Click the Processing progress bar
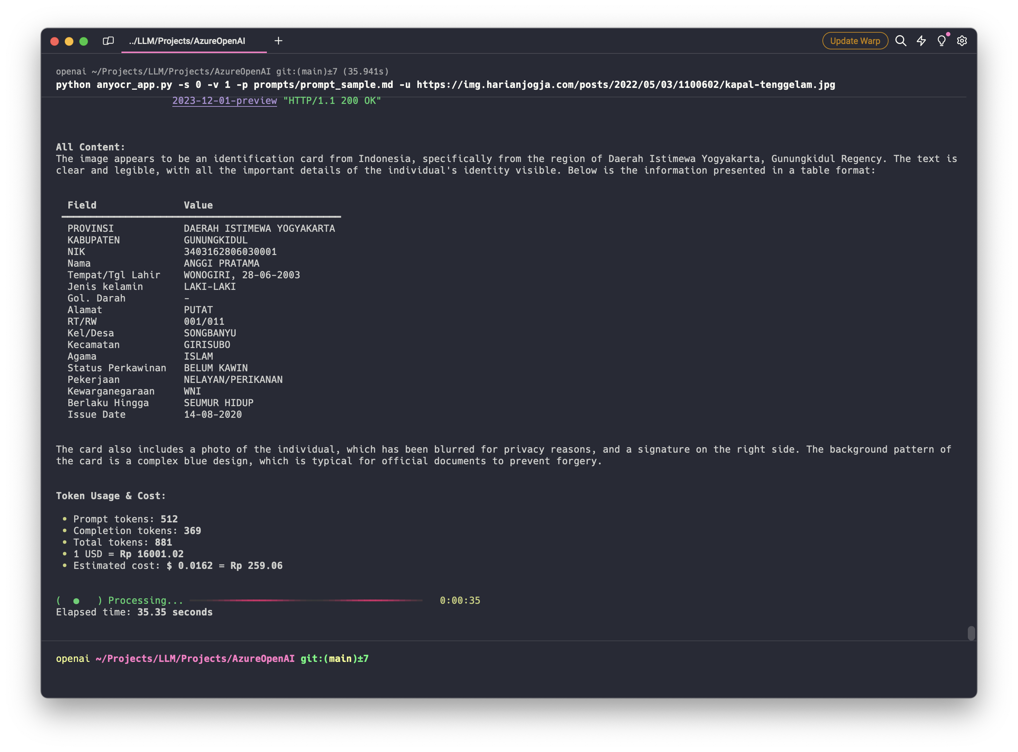Screen dimensions: 1018x752 pyautogui.click(x=306, y=601)
